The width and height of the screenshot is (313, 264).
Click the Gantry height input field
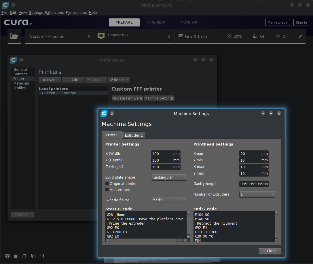[x=254, y=184]
